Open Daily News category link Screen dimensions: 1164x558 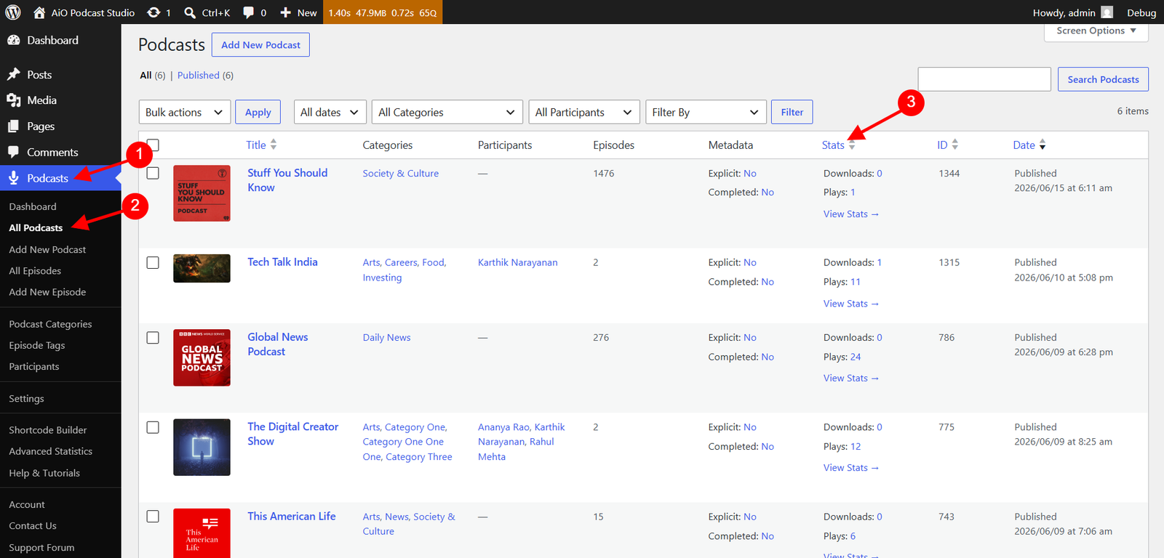click(x=387, y=337)
